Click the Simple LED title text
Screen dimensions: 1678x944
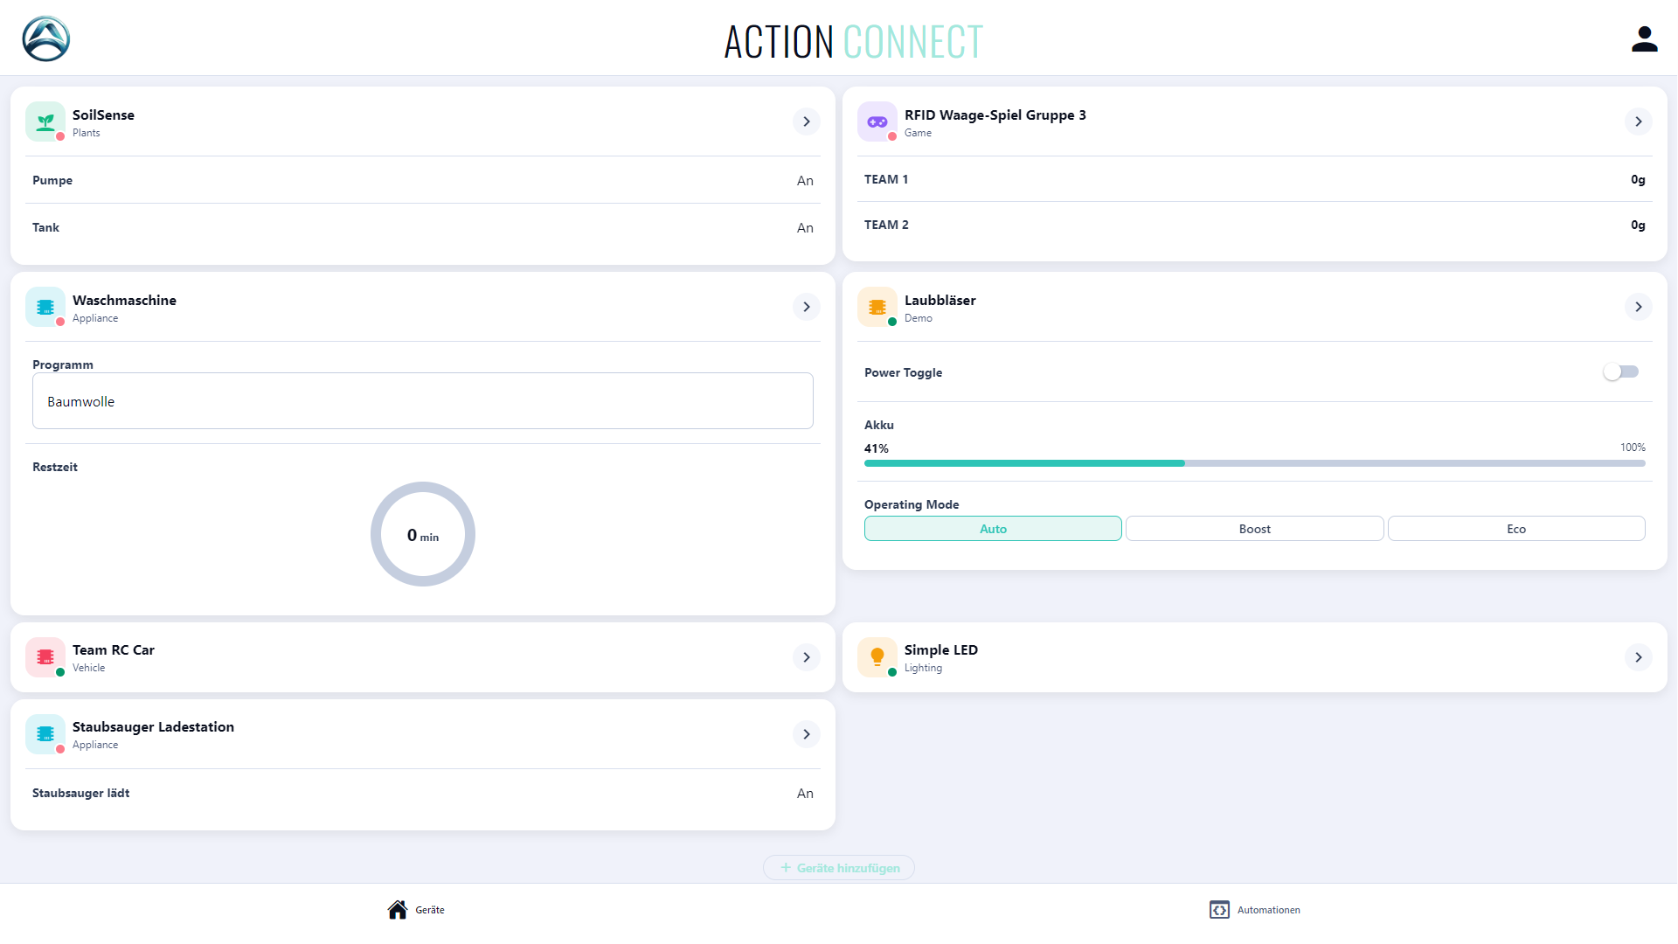coord(941,650)
